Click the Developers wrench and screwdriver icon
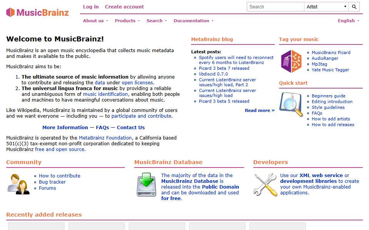Image resolution: width=369 pixels, height=230 pixels. click(265, 184)
